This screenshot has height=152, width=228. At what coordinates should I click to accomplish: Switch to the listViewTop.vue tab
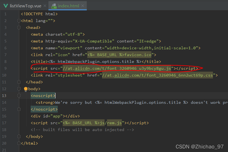(25, 6)
